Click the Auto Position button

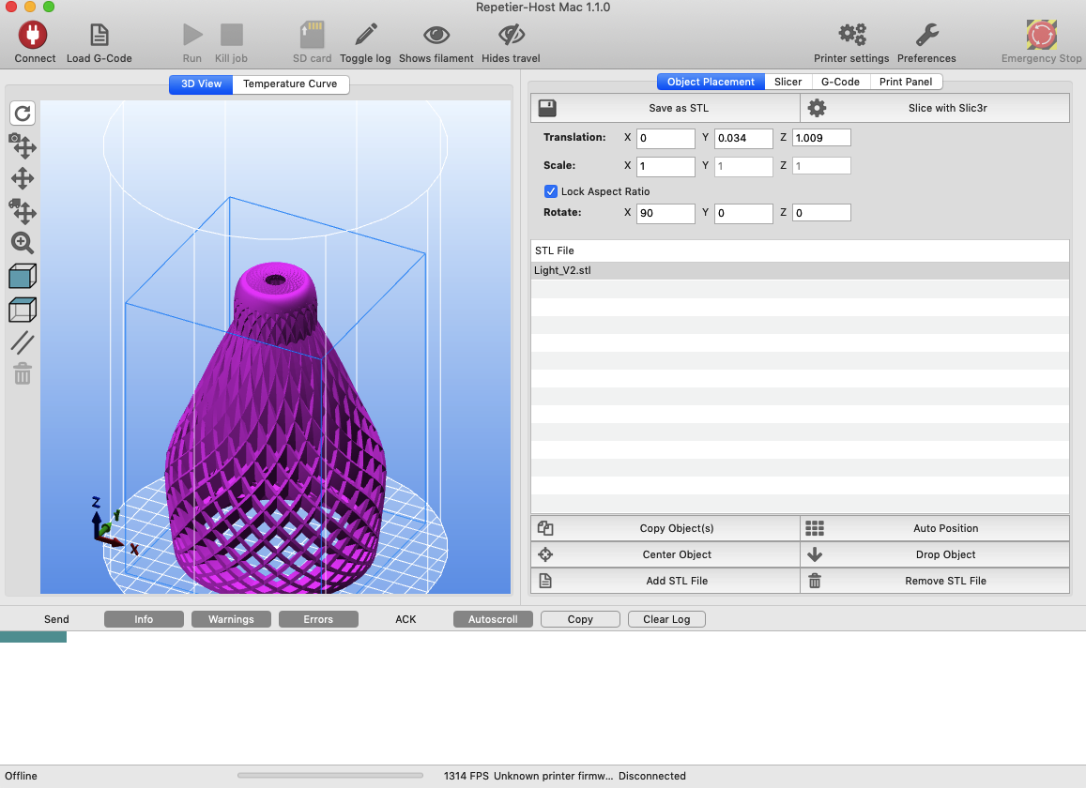tap(935, 528)
